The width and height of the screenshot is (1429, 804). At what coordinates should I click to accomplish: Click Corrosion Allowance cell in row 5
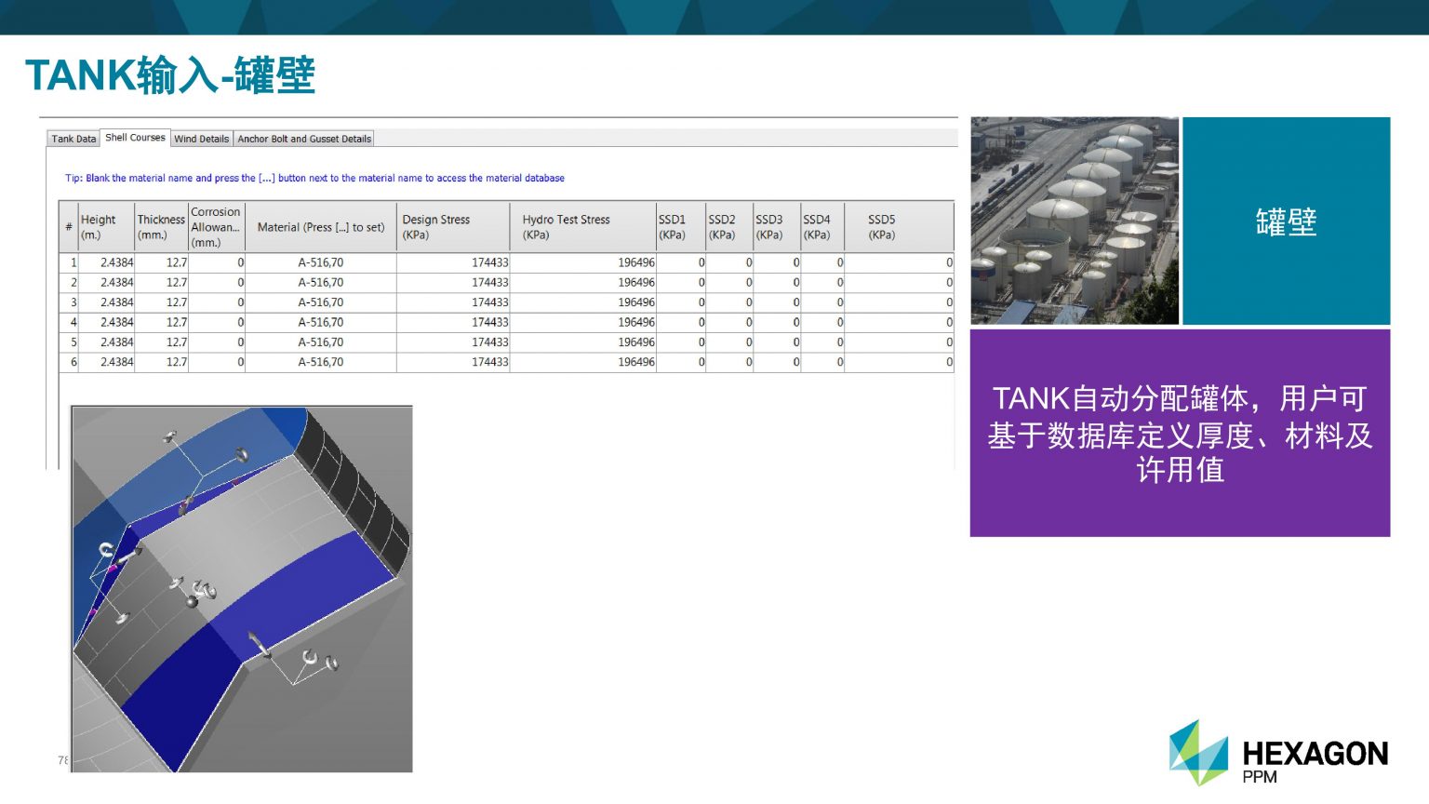pos(217,342)
